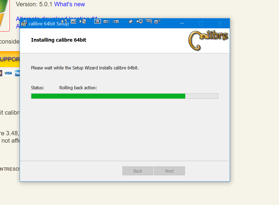Click the greyed Next button

(x=169, y=171)
